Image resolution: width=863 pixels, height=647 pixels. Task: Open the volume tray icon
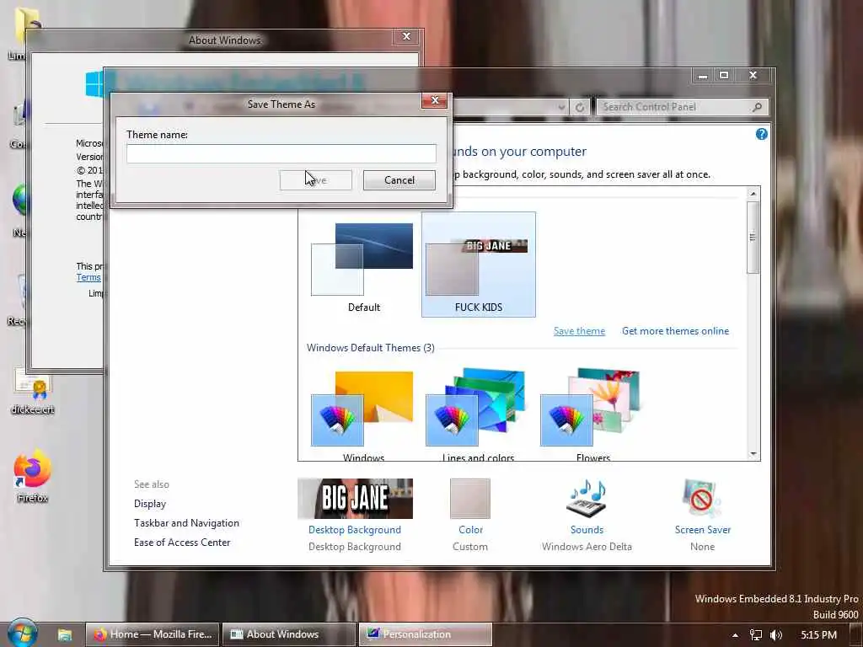tap(776, 635)
